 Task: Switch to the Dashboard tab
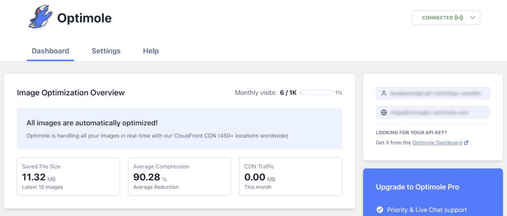point(51,51)
